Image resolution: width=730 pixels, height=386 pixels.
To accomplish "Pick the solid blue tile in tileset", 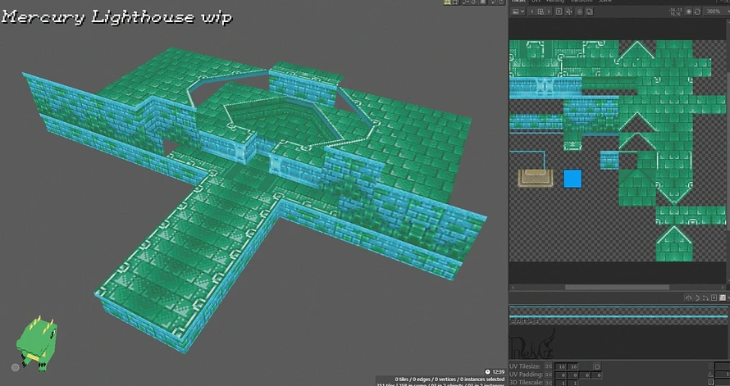I will click(573, 179).
